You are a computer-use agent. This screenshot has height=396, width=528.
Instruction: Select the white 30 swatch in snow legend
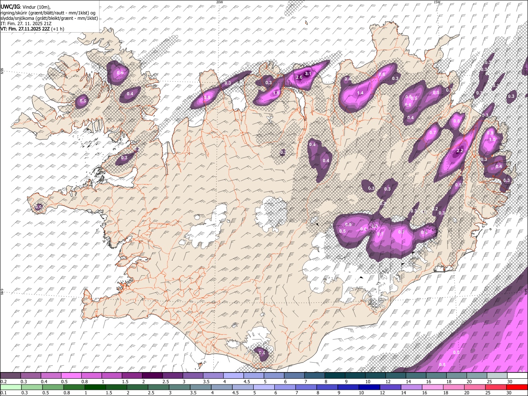[x=517, y=376]
